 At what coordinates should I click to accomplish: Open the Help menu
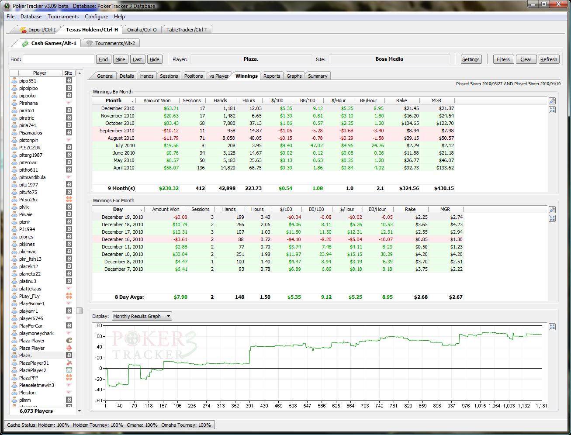(x=119, y=17)
